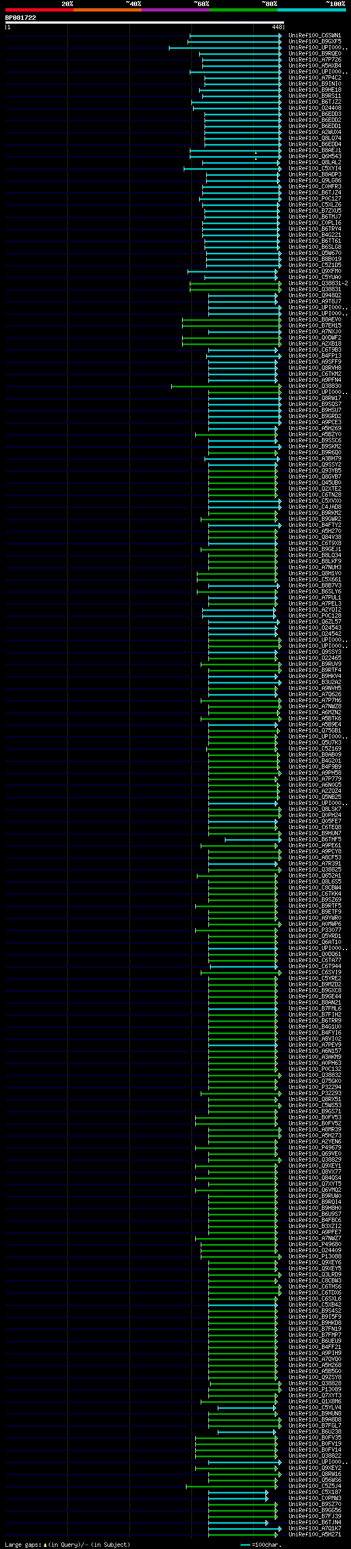Viewport: 351px width, 1549px height.
Task: Click hit label UniRef100_Q5W670
Action: point(314,253)
